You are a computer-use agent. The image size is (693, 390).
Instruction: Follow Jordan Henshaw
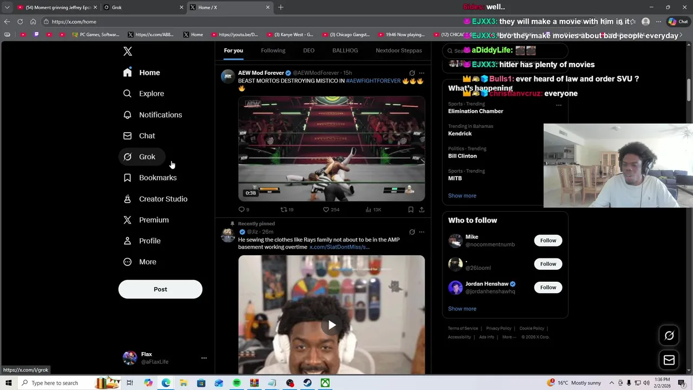(x=548, y=288)
